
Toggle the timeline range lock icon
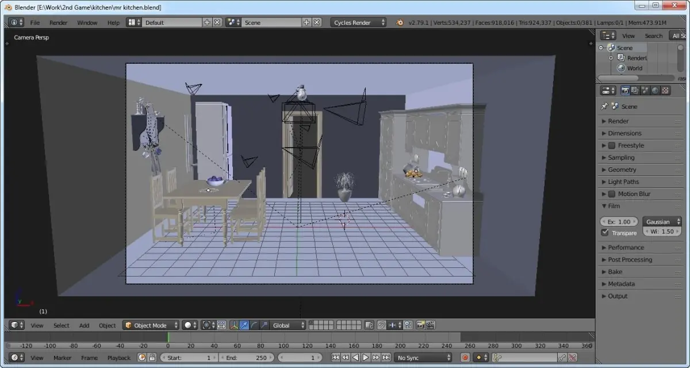(x=152, y=358)
